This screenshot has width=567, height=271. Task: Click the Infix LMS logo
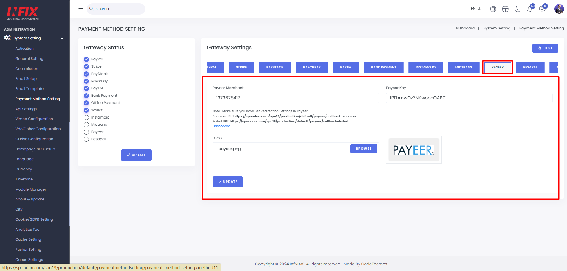(x=23, y=13)
